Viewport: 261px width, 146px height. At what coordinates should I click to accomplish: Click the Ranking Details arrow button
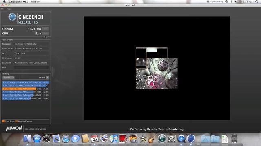[48, 77]
